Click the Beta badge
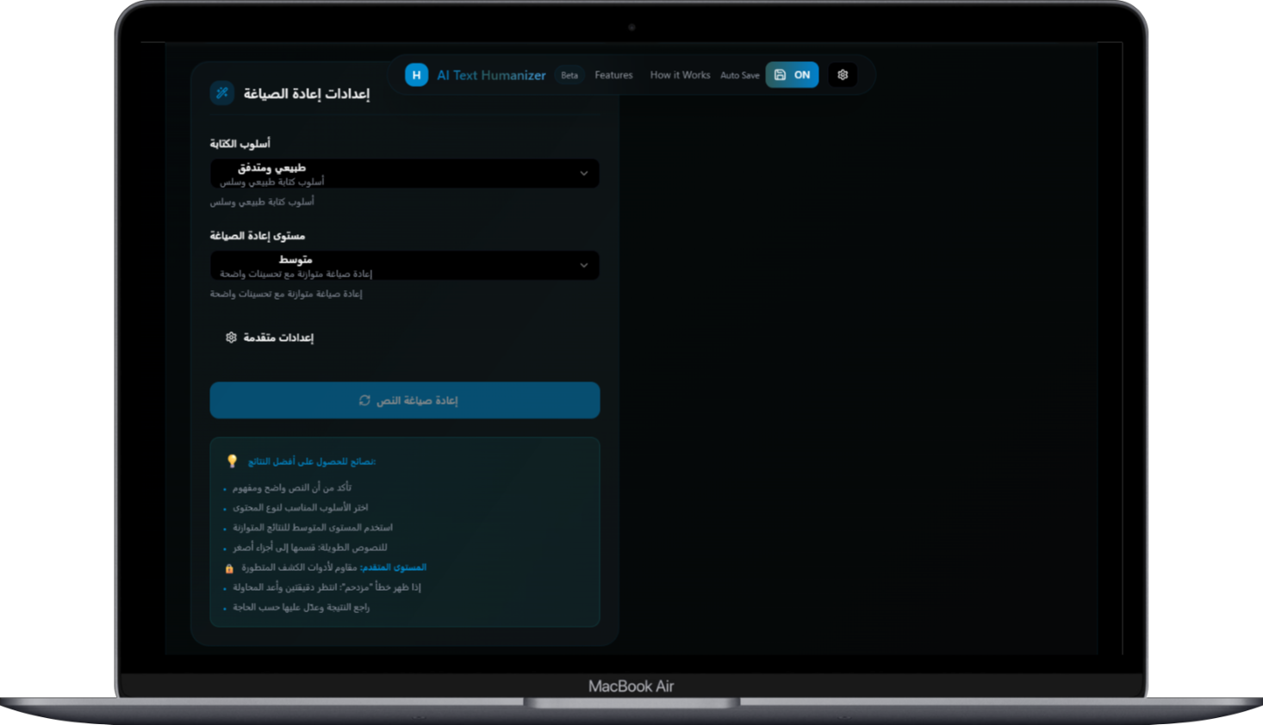The image size is (1263, 725). pos(569,75)
